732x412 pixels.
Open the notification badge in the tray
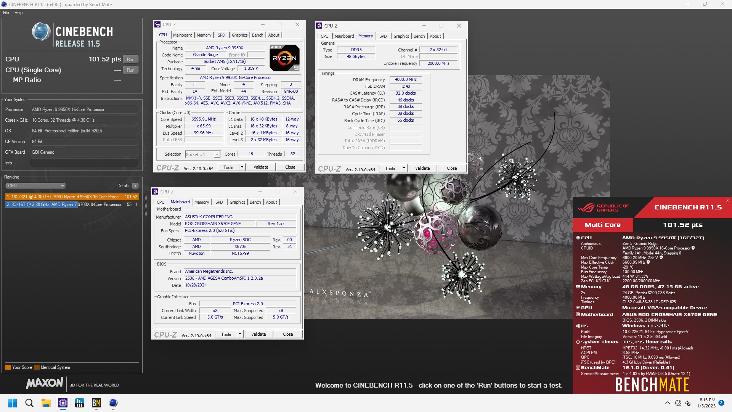(x=721, y=402)
